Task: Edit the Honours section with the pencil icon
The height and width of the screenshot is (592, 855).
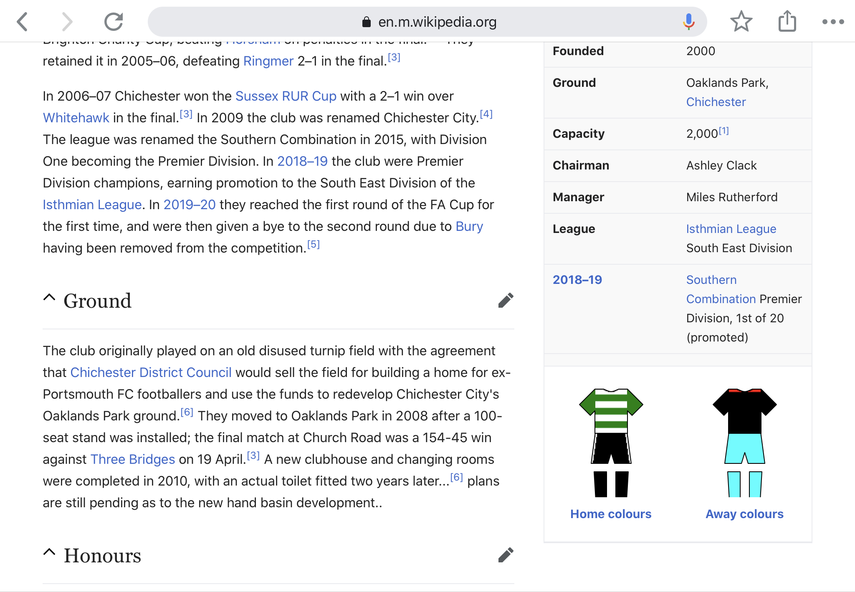Action: tap(506, 555)
